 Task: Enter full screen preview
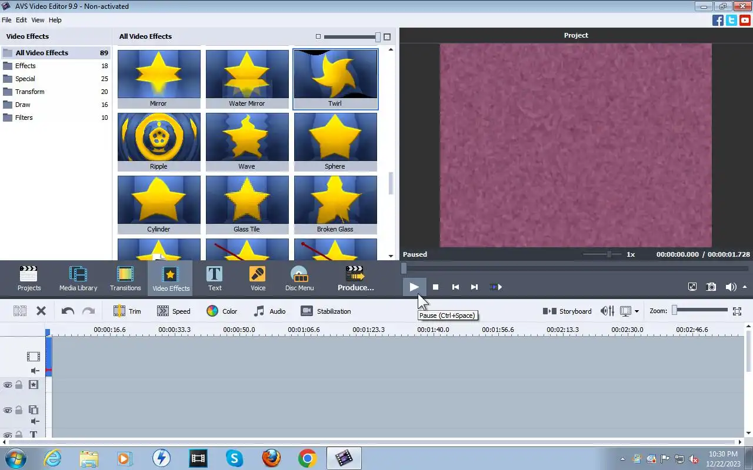tap(692, 287)
